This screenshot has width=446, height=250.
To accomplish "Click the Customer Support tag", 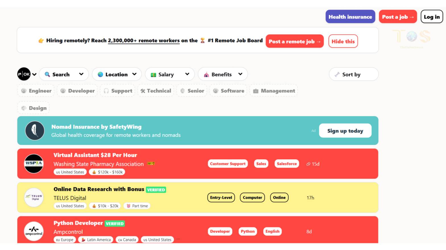I will 228,164.
